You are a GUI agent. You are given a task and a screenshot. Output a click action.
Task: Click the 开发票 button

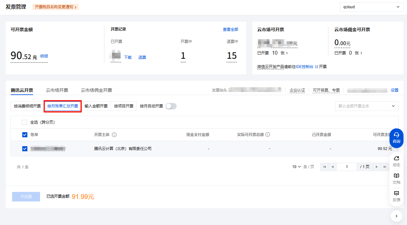[x=26, y=197]
